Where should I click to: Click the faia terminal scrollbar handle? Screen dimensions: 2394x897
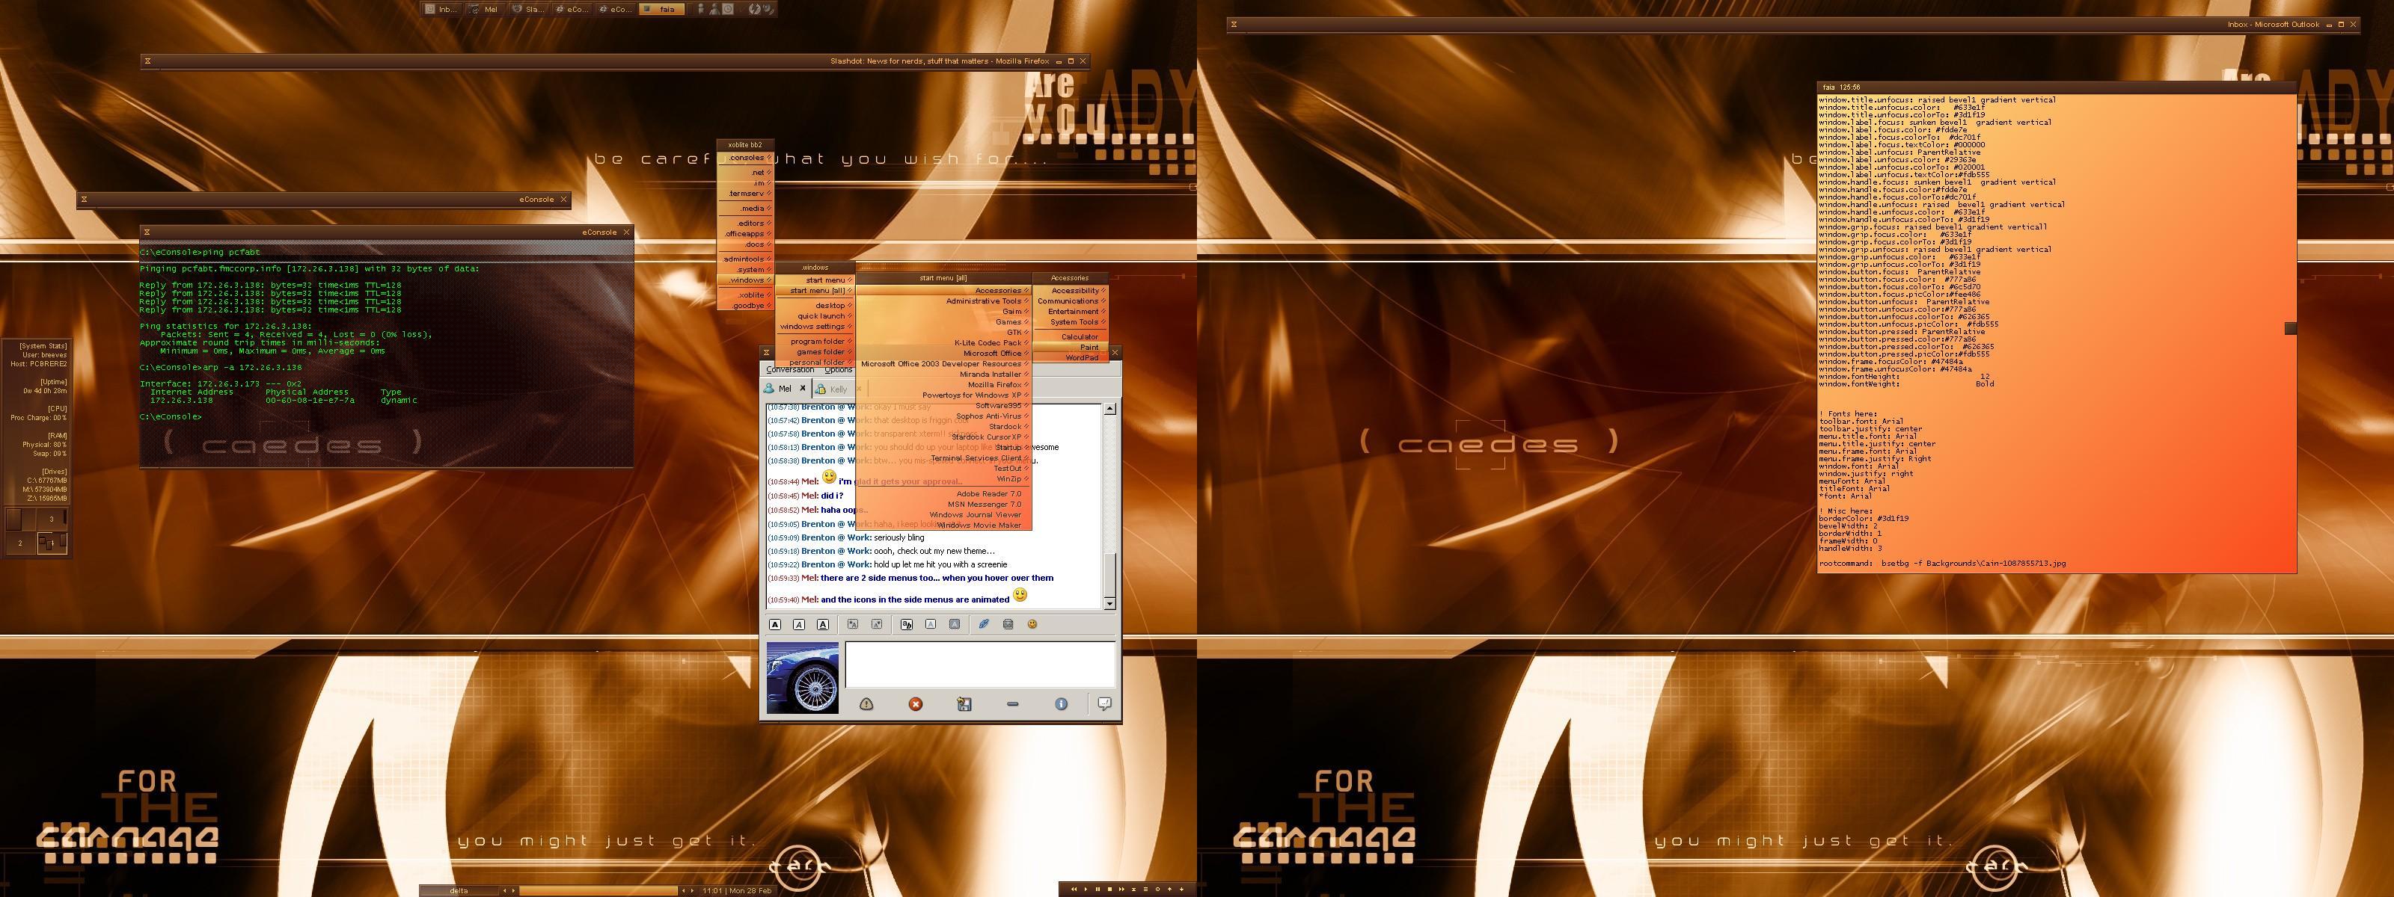(x=2291, y=329)
